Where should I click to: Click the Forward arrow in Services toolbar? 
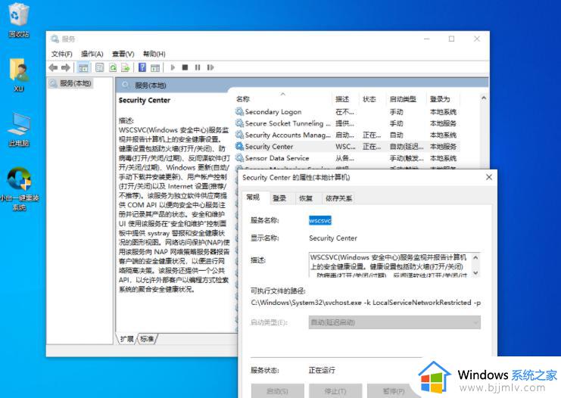click(x=66, y=67)
